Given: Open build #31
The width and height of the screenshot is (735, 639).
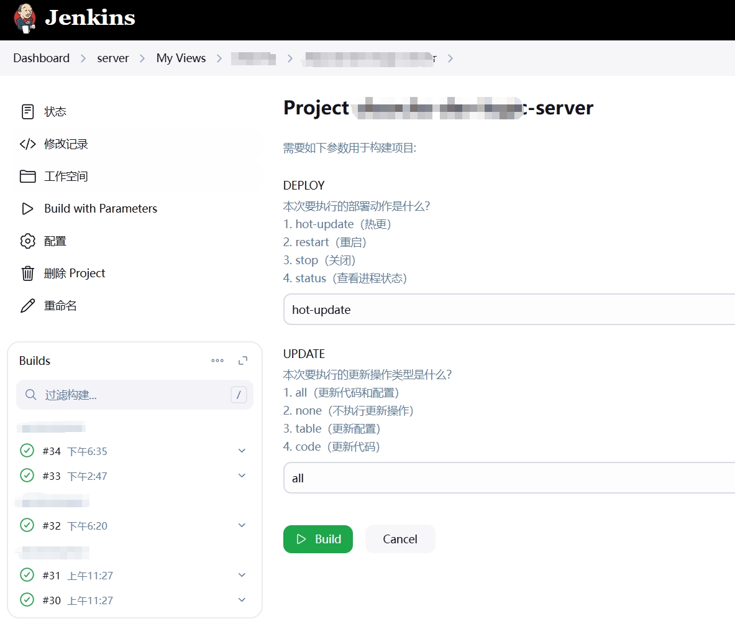Looking at the screenshot, I should 52,575.
